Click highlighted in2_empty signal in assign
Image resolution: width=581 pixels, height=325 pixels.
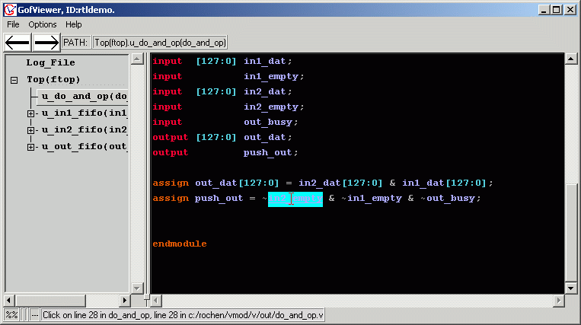pyautogui.click(x=295, y=199)
